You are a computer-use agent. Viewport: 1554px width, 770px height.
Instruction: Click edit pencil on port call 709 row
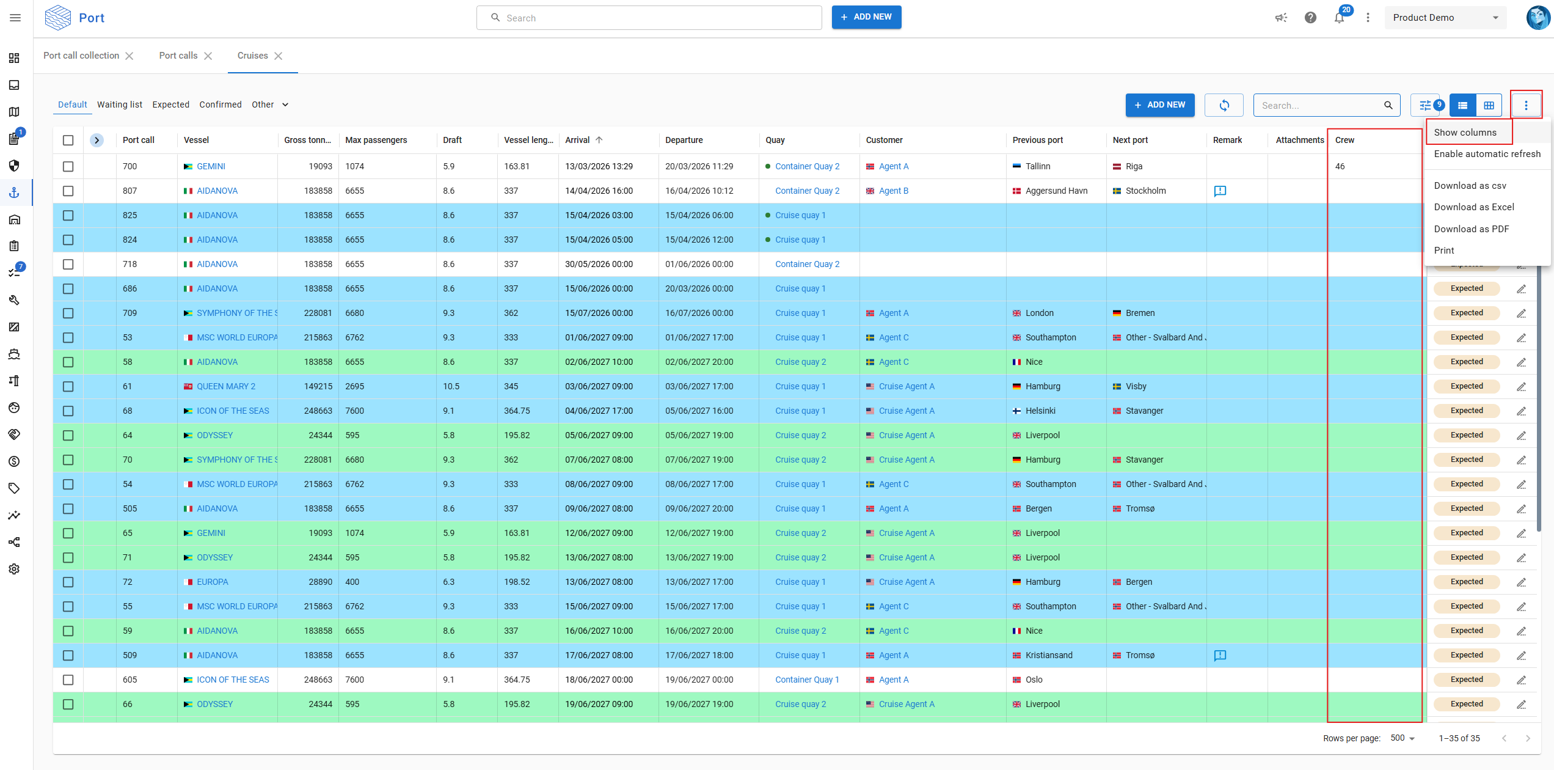click(x=1521, y=313)
